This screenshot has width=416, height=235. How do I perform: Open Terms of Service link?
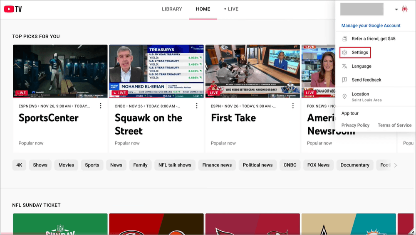pyautogui.click(x=394, y=125)
